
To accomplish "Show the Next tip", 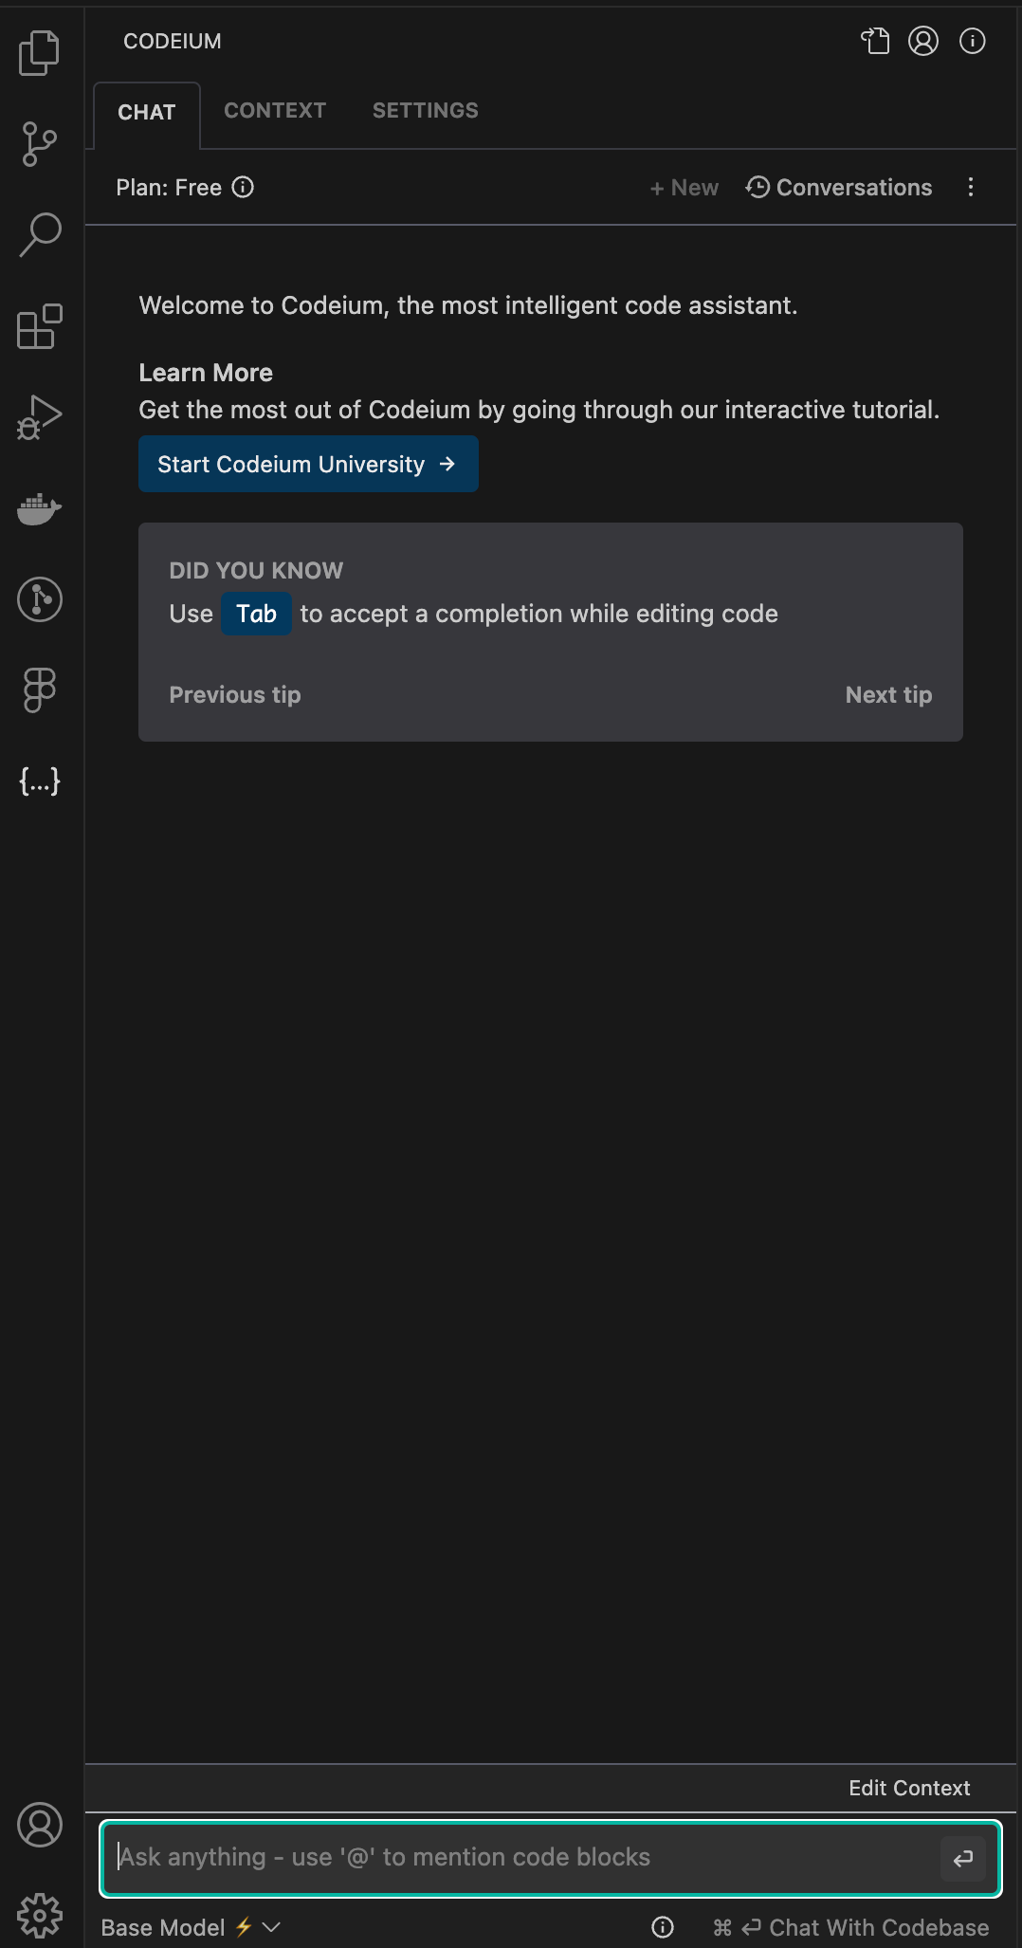I will pos(888,695).
